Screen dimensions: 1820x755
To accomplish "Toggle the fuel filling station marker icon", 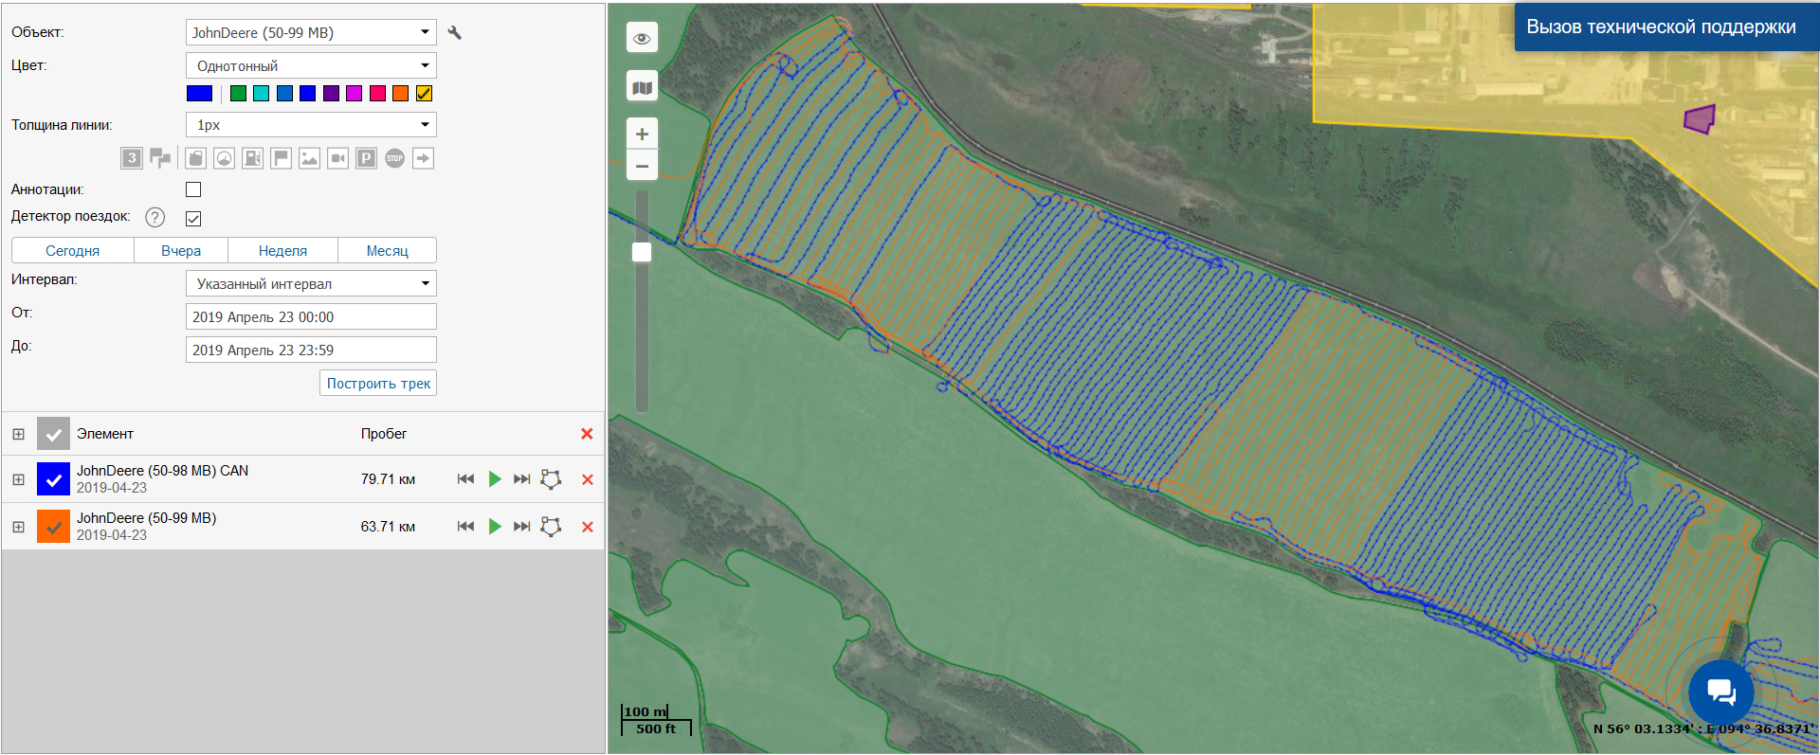I will click(252, 158).
